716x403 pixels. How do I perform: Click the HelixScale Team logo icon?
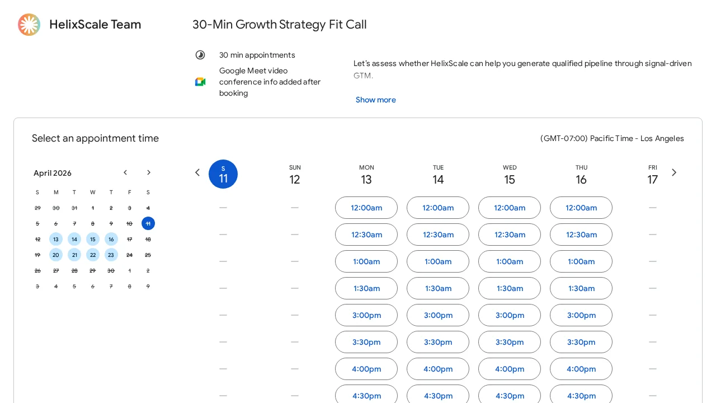[29, 25]
